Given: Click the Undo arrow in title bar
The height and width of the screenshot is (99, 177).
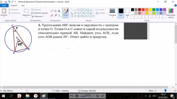Looking at the screenshot, I should (x=9, y=2).
